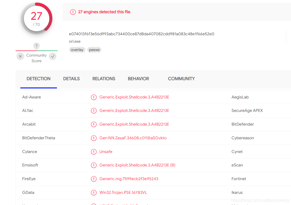This screenshot has height=205, width=291.
Task: Click the Cynet engine name
Action: click(x=237, y=152)
